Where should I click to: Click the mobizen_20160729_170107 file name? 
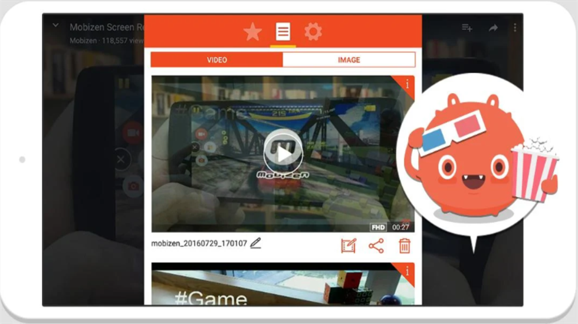199,243
